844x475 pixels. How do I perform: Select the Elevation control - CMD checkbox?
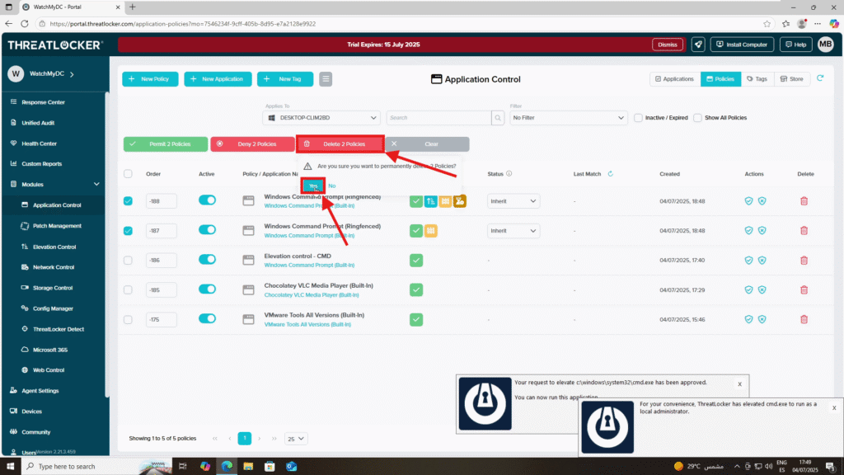pos(128,260)
